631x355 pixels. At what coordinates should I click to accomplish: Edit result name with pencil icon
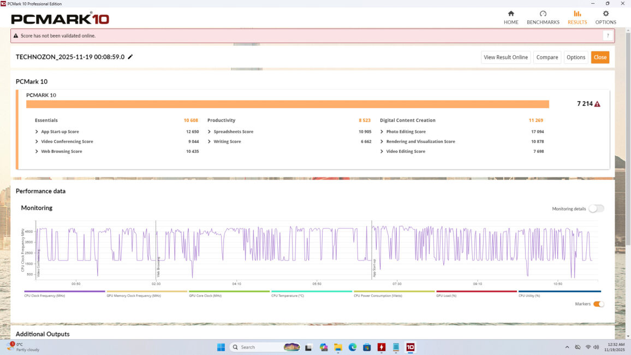[x=130, y=57]
